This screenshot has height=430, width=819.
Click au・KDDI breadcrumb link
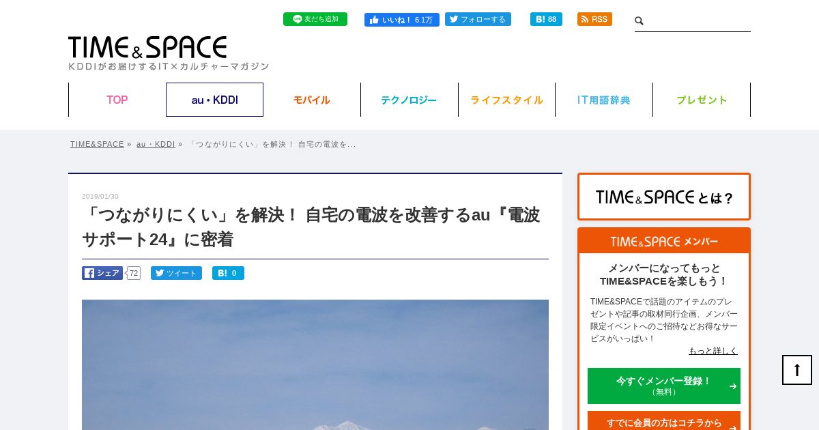click(x=156, y=144)
